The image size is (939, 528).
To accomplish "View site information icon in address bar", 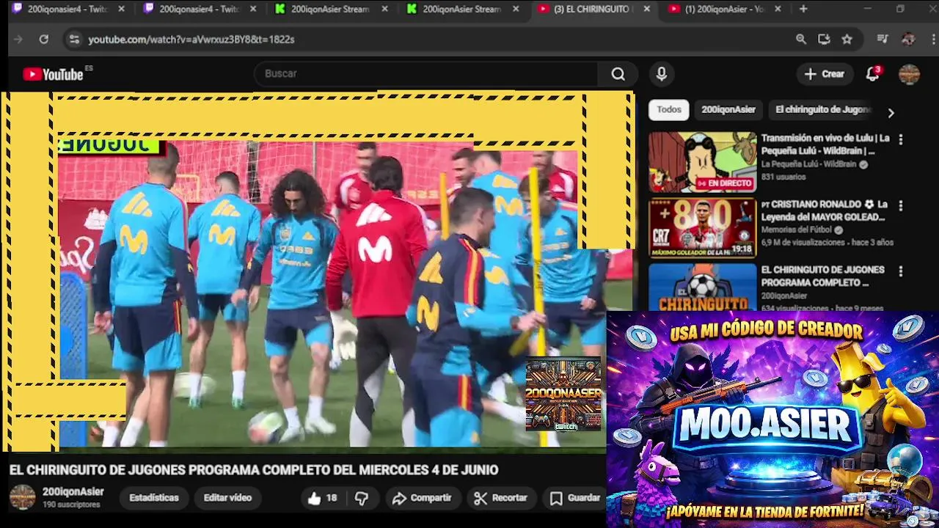I will [73, 39].
